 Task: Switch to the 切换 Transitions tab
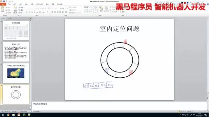pos(26,4)
